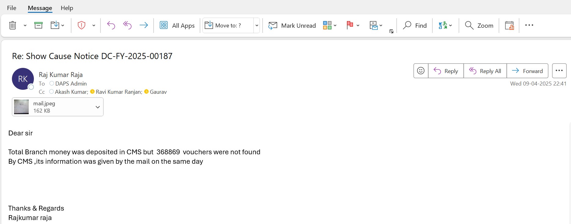The image size is (571, 224).
Task: Expand the mail.jpeg attachment options chevron
Action: (98, 107)
